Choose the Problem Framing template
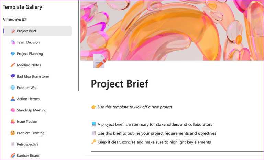 [31, 133]
